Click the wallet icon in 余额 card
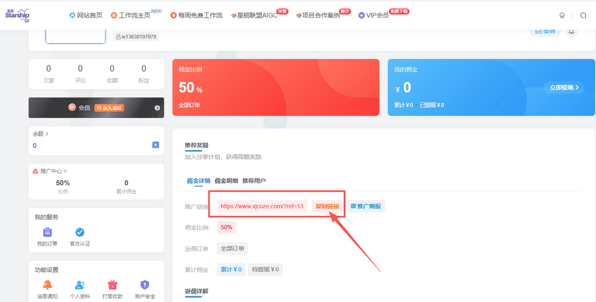Screen dimensions: 596x302 156,145
